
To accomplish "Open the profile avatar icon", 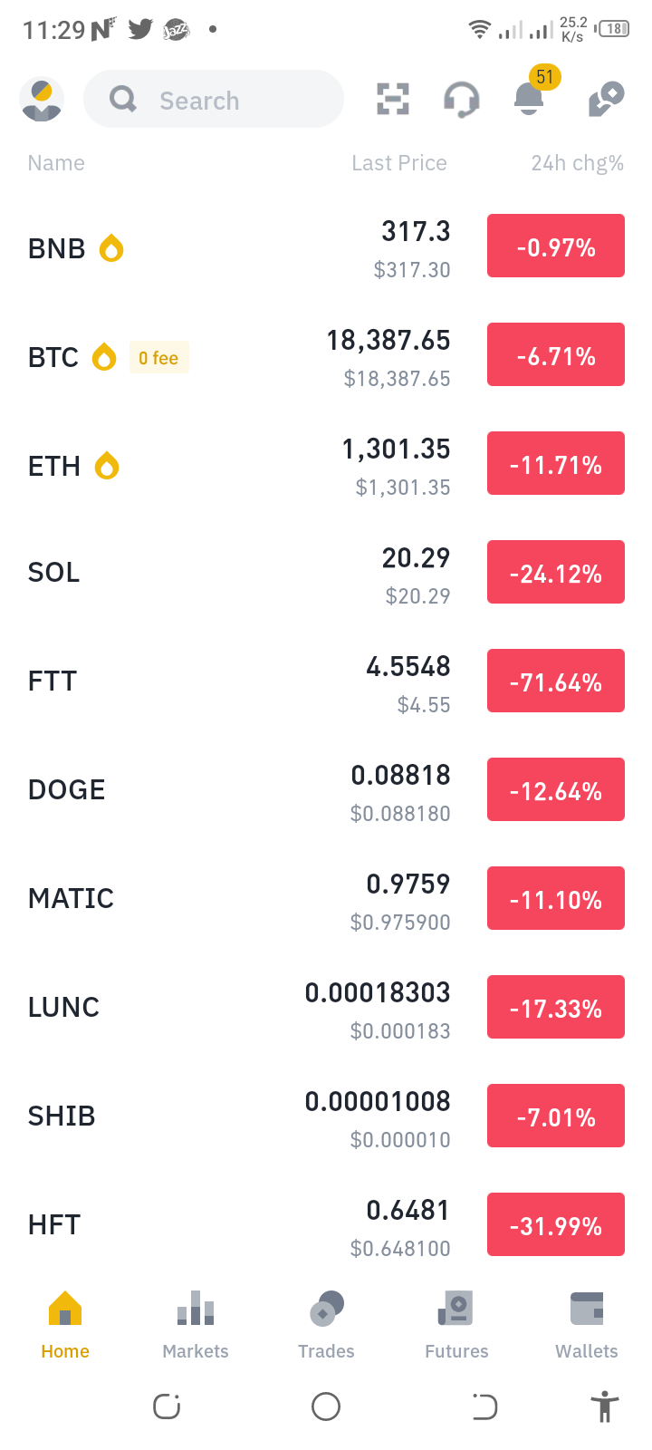I will [x=42, y=100].
